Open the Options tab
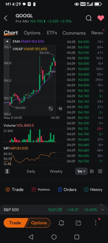 (32, 33)
